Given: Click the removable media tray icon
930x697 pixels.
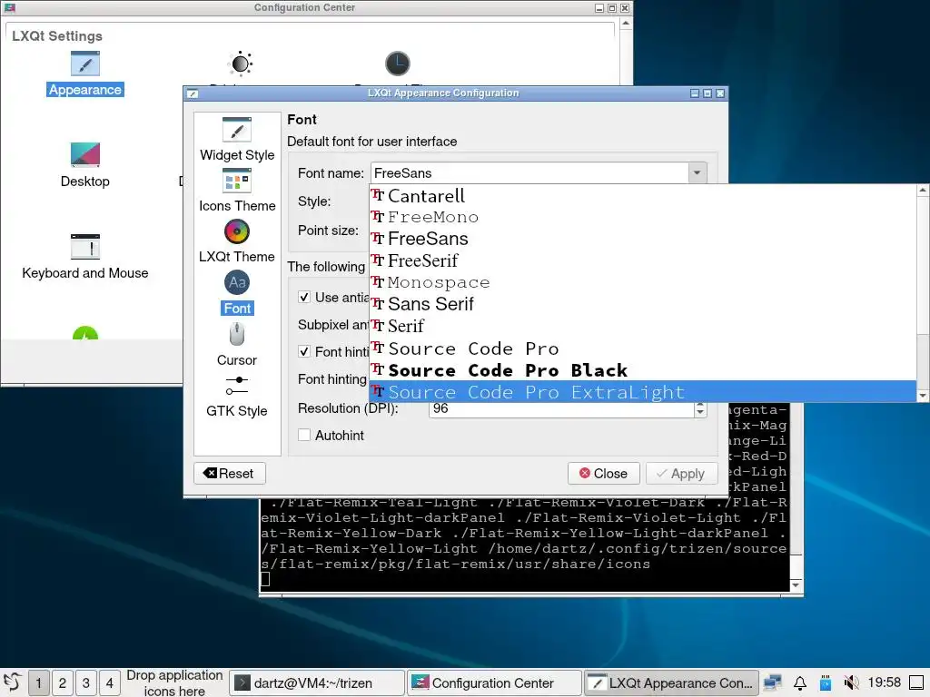Looking at the screenshot, I should point(825,682).
